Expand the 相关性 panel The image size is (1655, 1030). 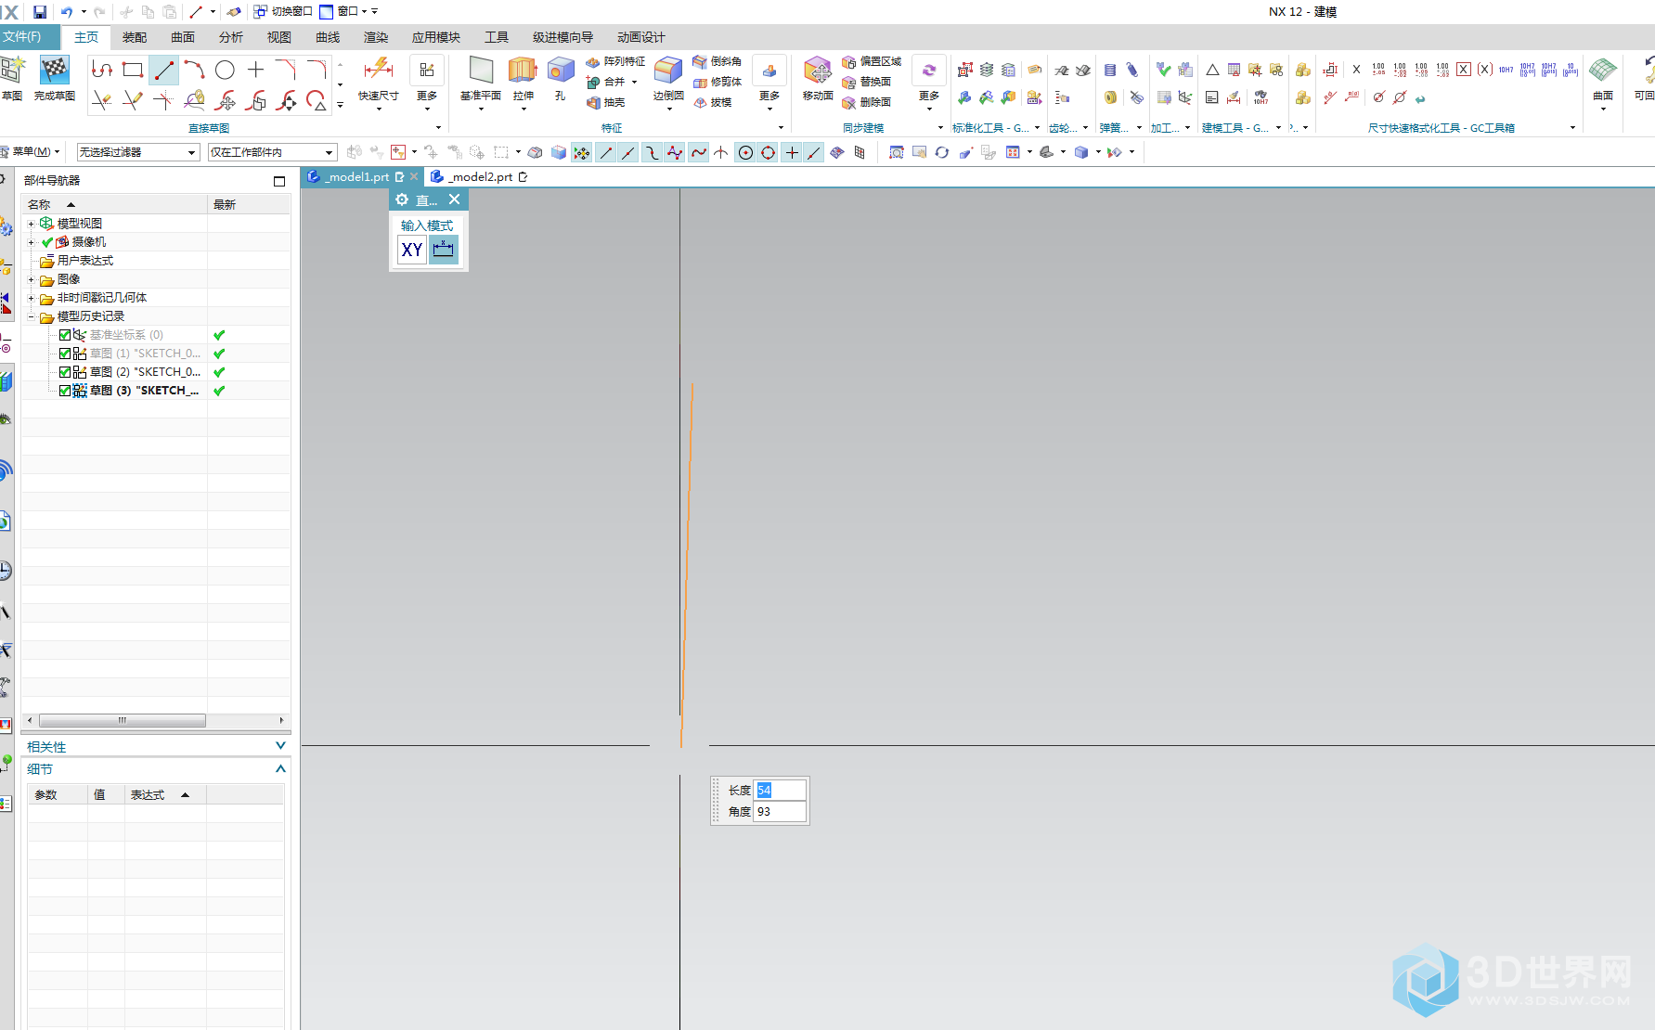tap(280, 746)
